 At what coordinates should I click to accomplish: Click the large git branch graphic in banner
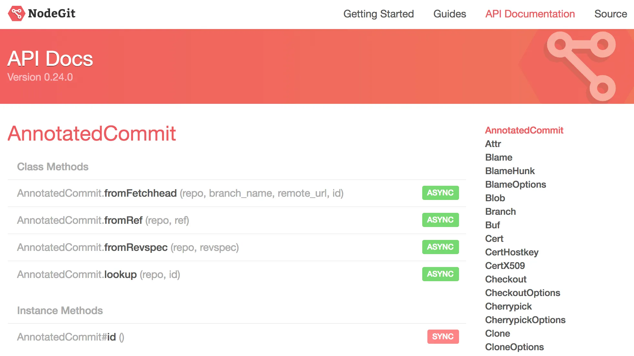point(581,66)
